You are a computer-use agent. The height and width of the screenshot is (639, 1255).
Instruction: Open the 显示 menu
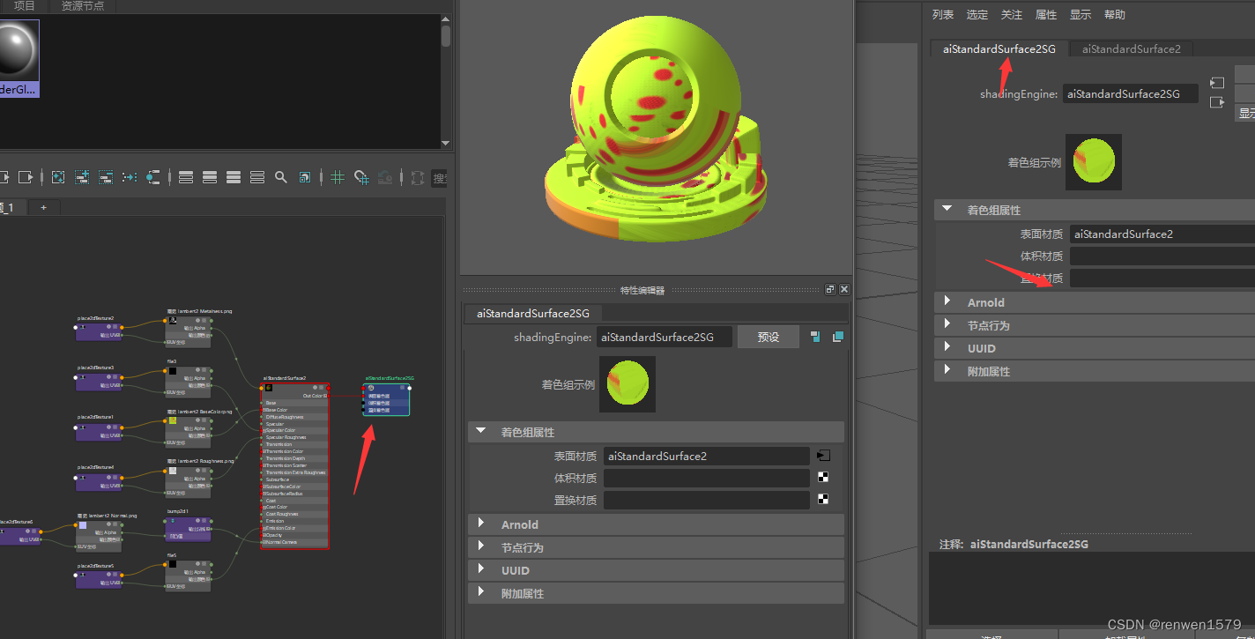click(1080, 14)
